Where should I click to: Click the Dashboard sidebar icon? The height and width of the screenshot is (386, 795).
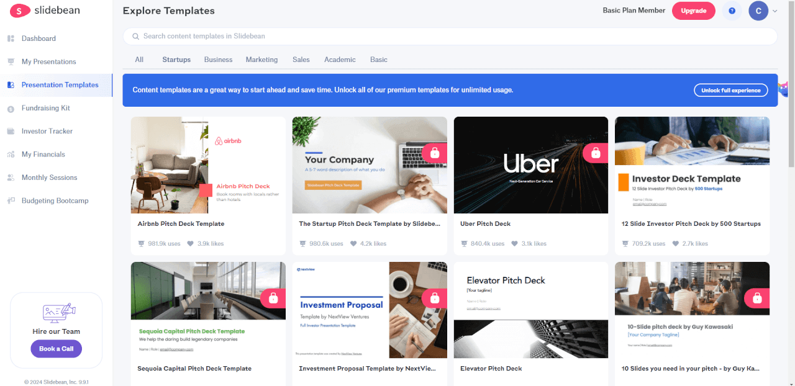coord(11,38)
